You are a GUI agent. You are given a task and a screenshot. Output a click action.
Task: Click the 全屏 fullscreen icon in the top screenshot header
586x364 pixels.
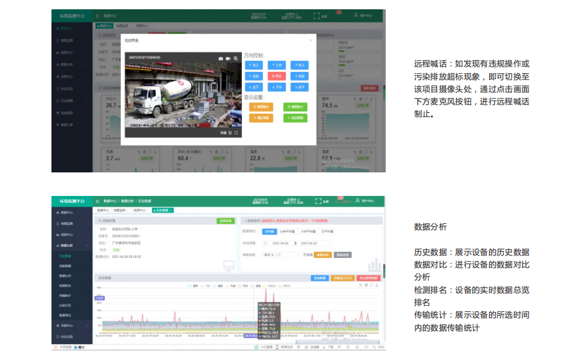[316, 16]
